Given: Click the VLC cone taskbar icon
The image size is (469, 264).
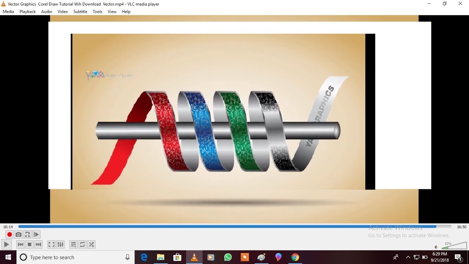Looking at the screenshot, I should click(x=194, y=257).
